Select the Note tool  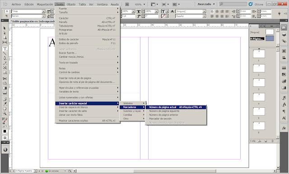point(5,99)
